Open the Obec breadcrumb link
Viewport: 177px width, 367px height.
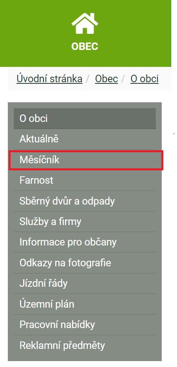107,79
